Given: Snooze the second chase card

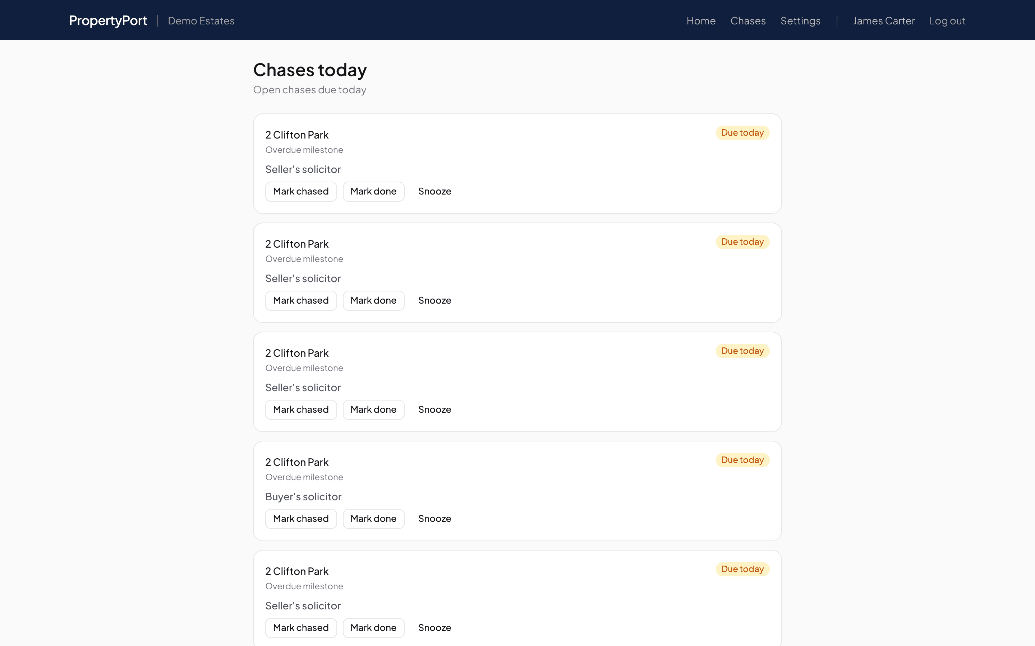Looking at the screenshot, I should tap(434, 300).
